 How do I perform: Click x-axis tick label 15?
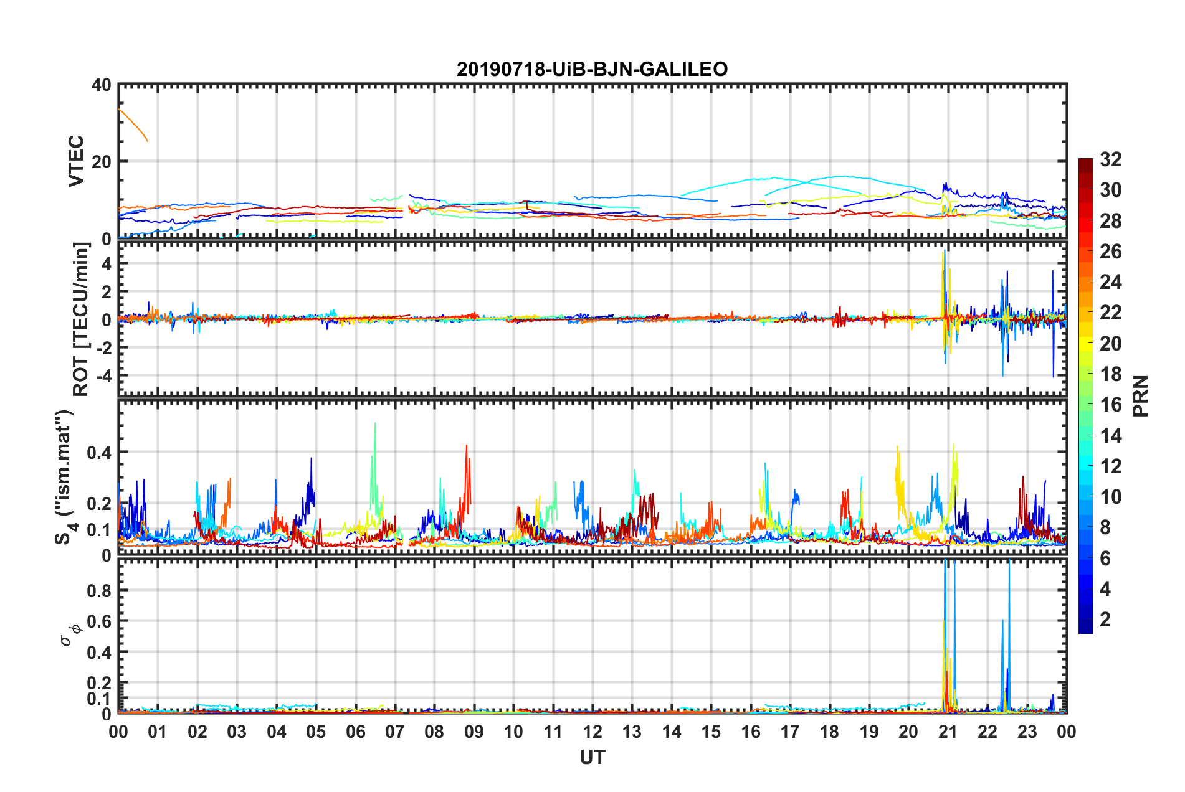(x=711, y=732)
